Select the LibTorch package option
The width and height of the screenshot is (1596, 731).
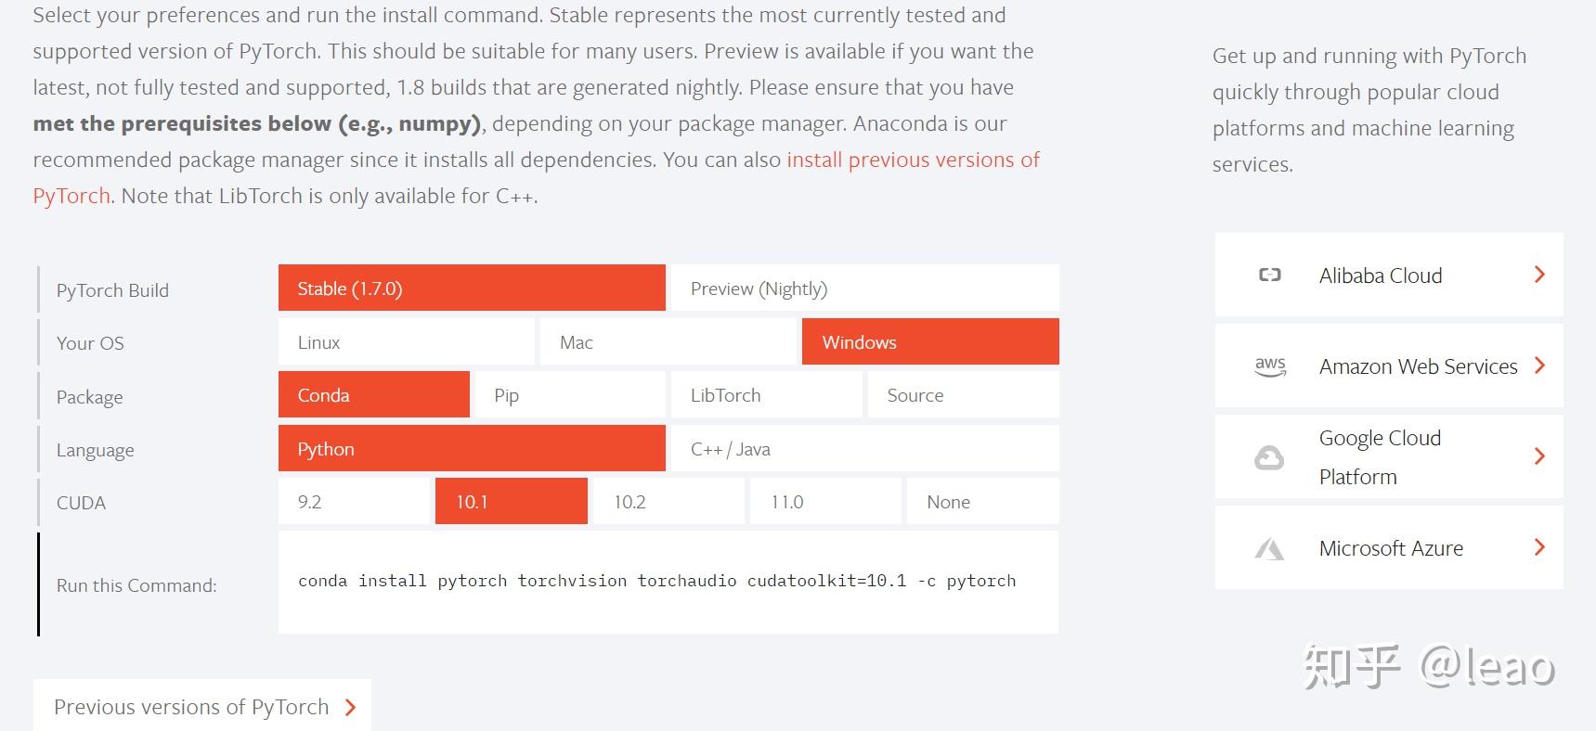tap(767, 394)
